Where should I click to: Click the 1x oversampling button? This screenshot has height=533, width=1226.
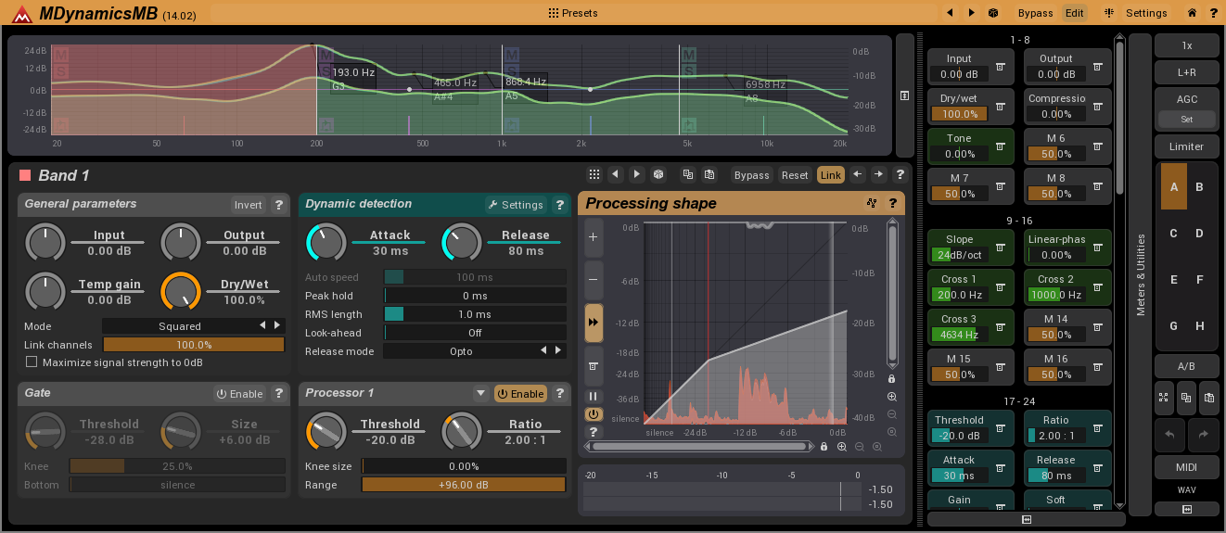(x=1186, y=45)
